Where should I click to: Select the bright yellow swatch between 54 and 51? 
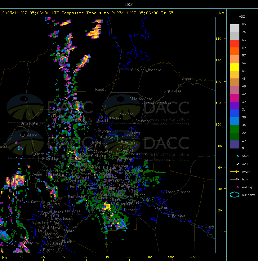pos(234,67)
